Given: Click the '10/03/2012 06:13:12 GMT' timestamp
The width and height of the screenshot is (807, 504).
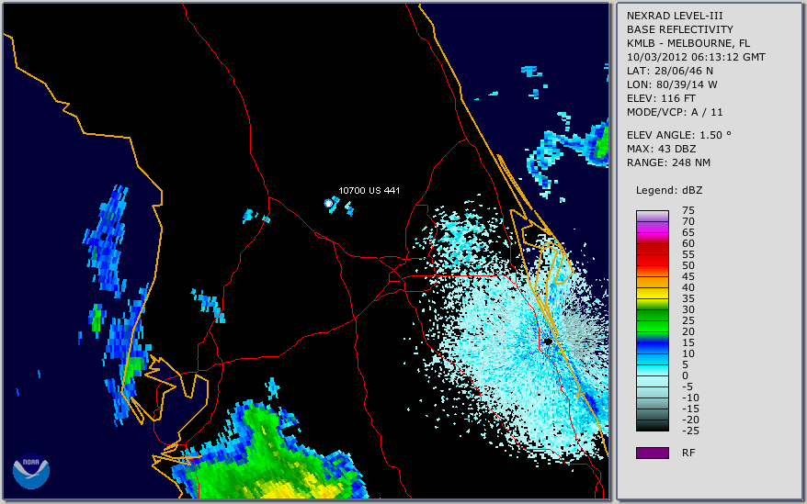Looking at the screenshot, I should coord(696,57).
